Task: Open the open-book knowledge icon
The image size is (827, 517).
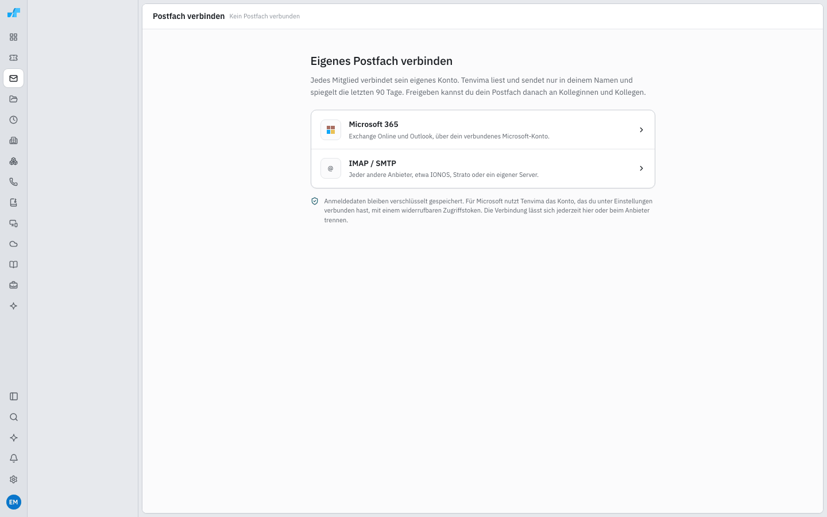Action: 13,265
